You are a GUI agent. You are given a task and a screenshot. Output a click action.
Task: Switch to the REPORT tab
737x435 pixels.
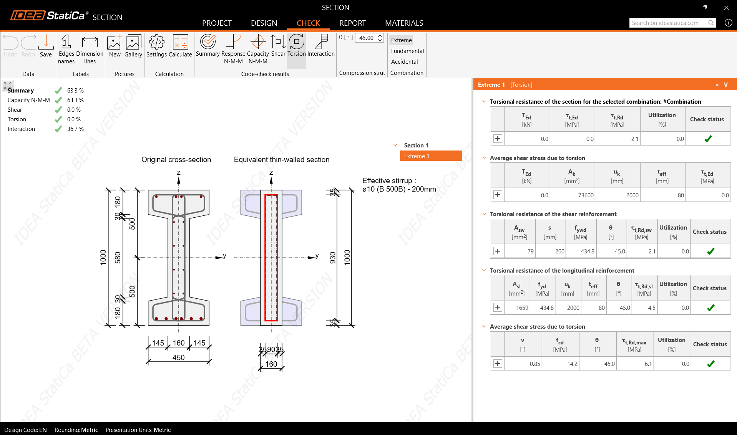click(x=352, y=23)
